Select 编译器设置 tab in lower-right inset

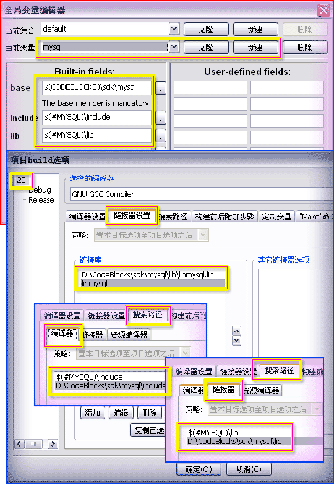194,371
